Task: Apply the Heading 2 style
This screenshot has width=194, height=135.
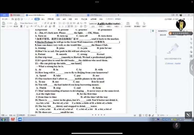Action: (x=109, y=25)
